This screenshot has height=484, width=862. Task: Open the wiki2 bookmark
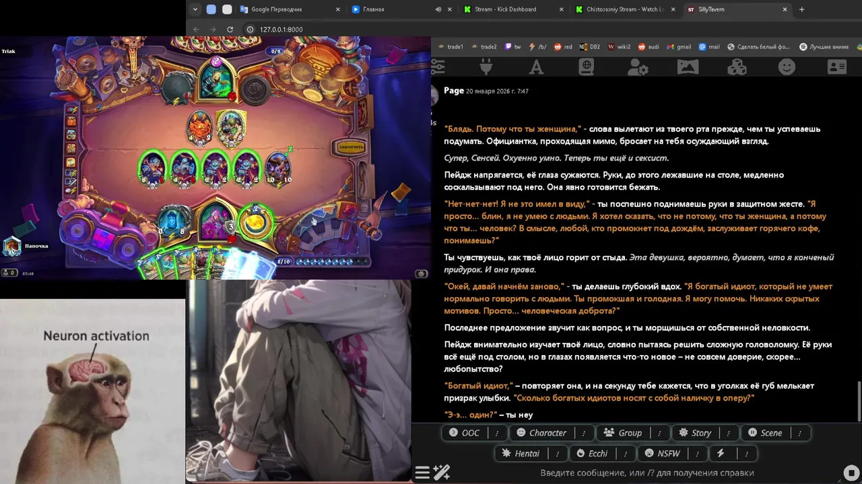[620, 47]
